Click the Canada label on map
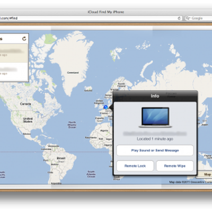Viewport: 212px width, 212px height. (x=25, y=104)
